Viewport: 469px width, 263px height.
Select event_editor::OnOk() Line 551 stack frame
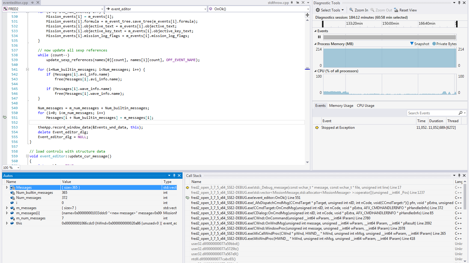[x=245, y=198]
